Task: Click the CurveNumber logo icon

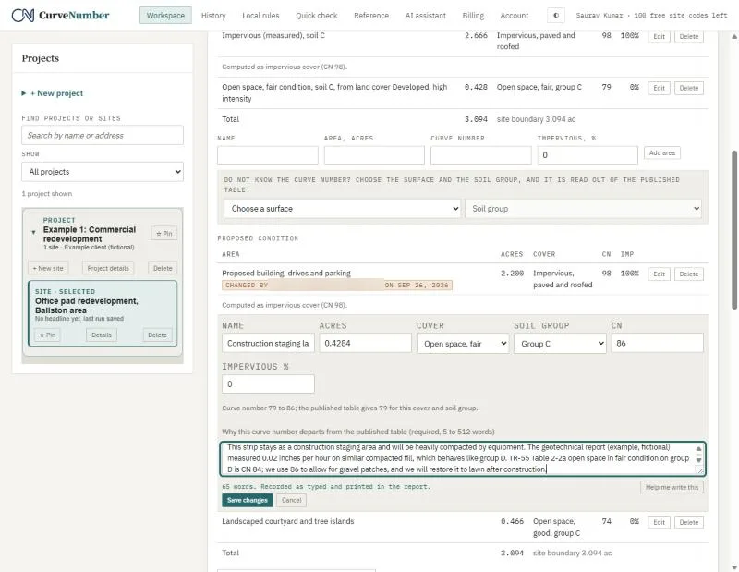Action: point(22,15)
